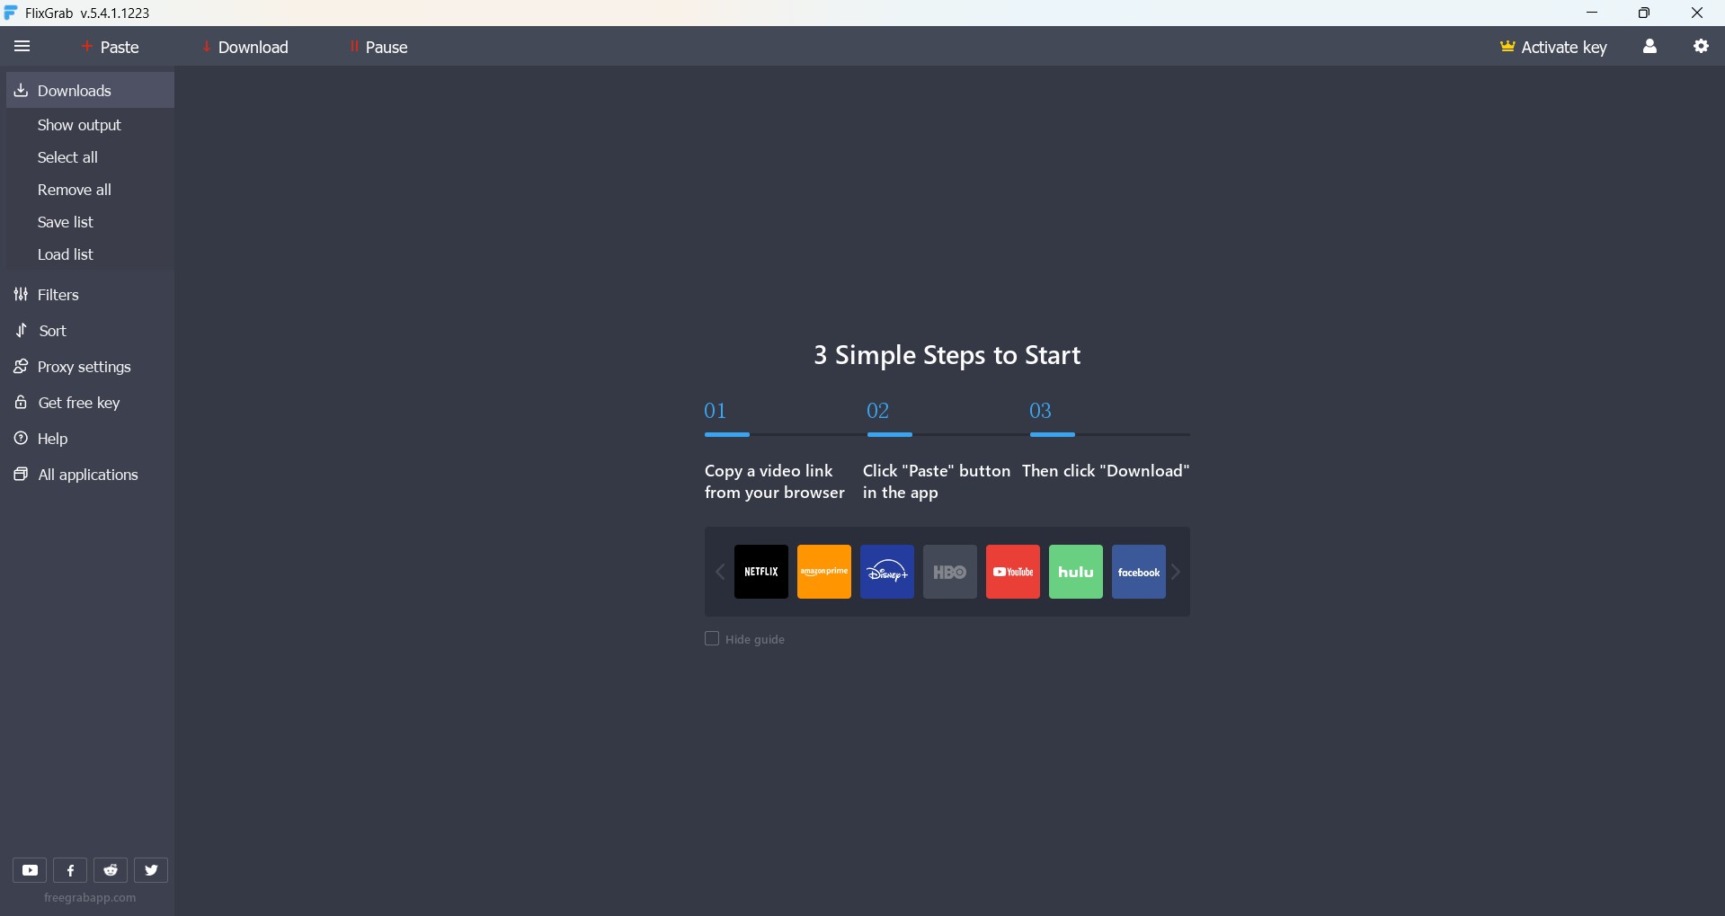The height and width of the screenshot is (916, 1725).
Task: Click the Reddit icon at bottom
Action: [111, 869]
